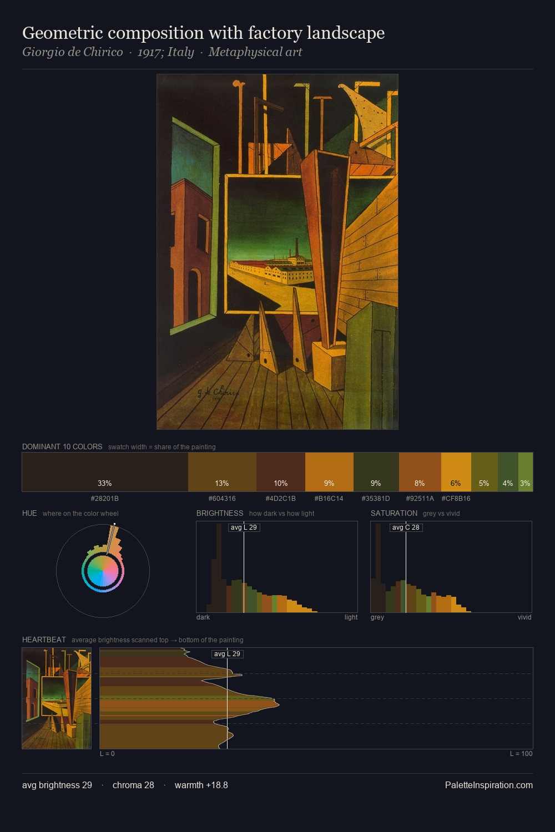Click the title 'Geometric composition with factory landscape'
The width and height of the screenshot is (555, 832).
pyautogui.click(x=203, y=33)
